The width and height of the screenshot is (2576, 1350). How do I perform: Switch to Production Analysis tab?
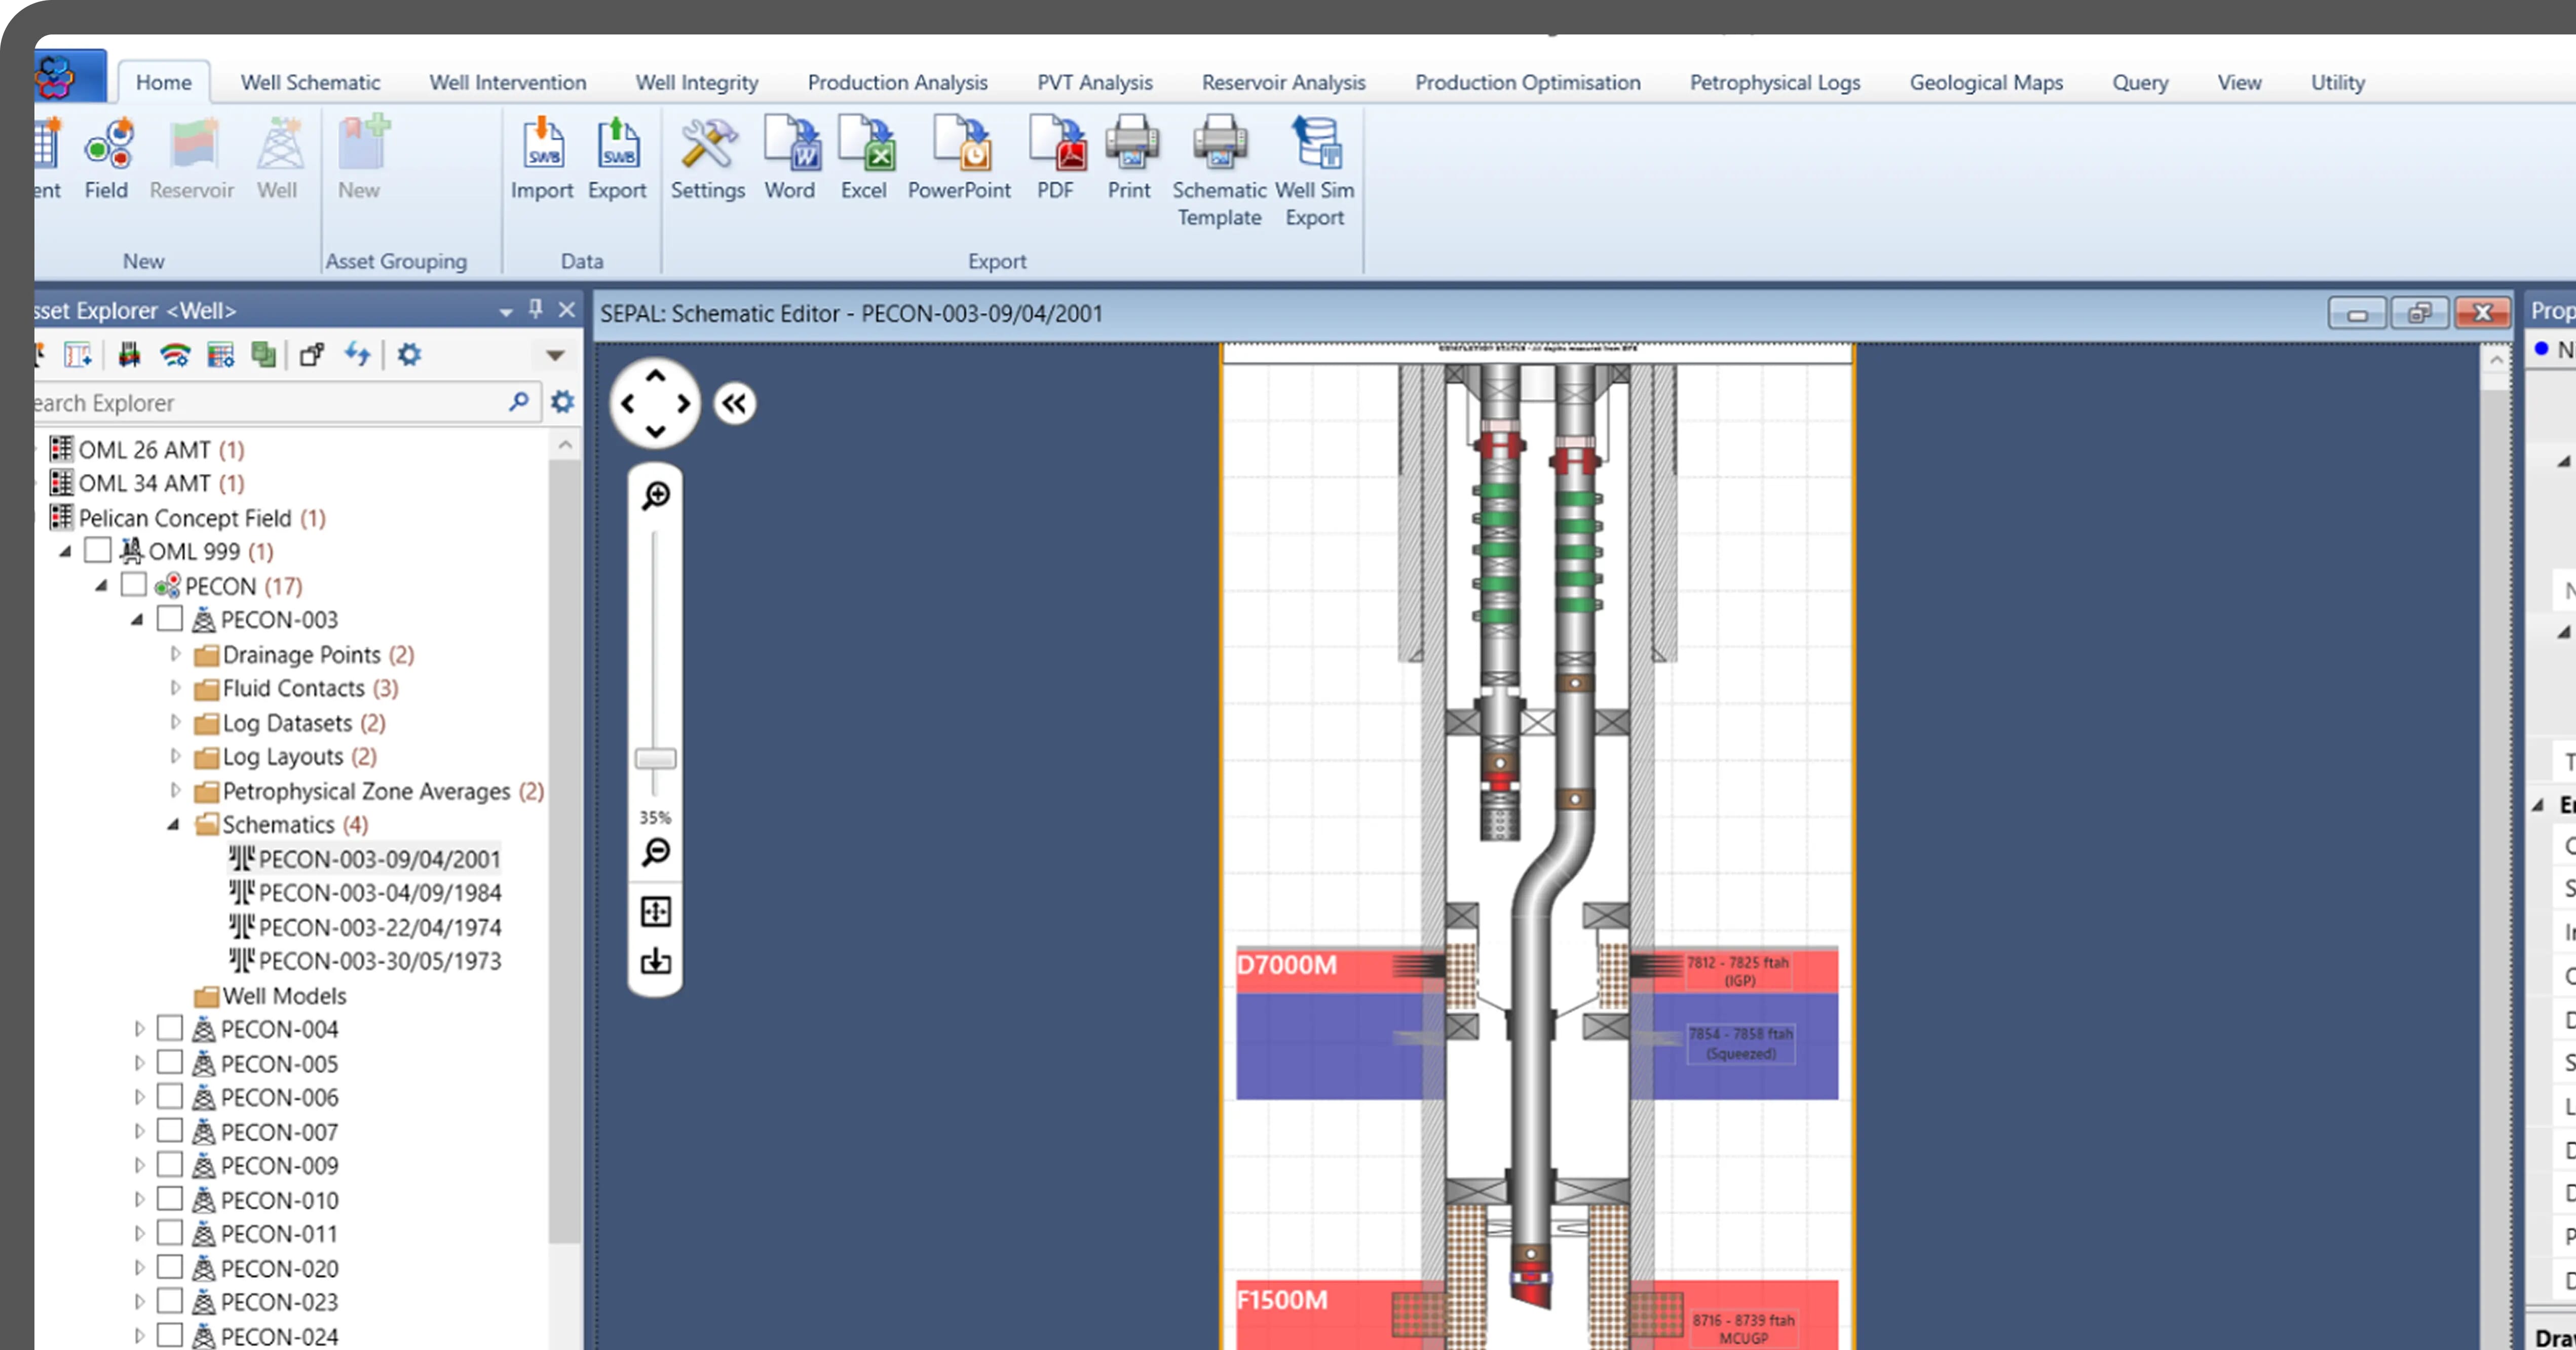point(898,83)
